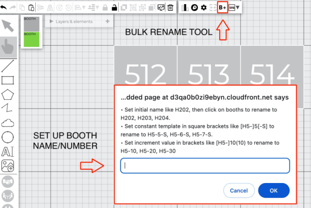This screenshot has height=208, width=311.
Task: Open the distribute spacing dropdown
Action: coord(93,7)
